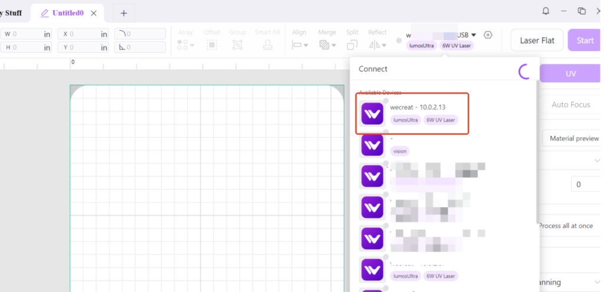Select wecreat - 10.0.2.13 device
Image resolution: width=604 pixels, height=292 pixels.
[x=412, y=114]
